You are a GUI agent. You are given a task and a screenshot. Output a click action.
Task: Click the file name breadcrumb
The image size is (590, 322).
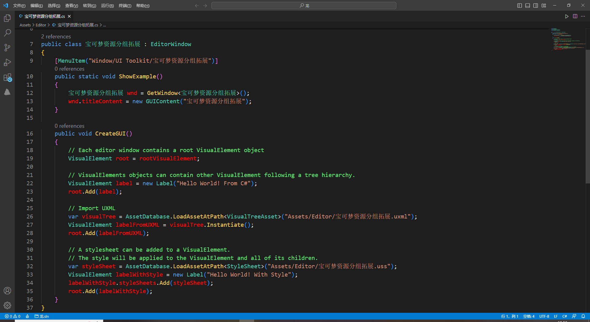pyautogui.click(x=75, y=25)
